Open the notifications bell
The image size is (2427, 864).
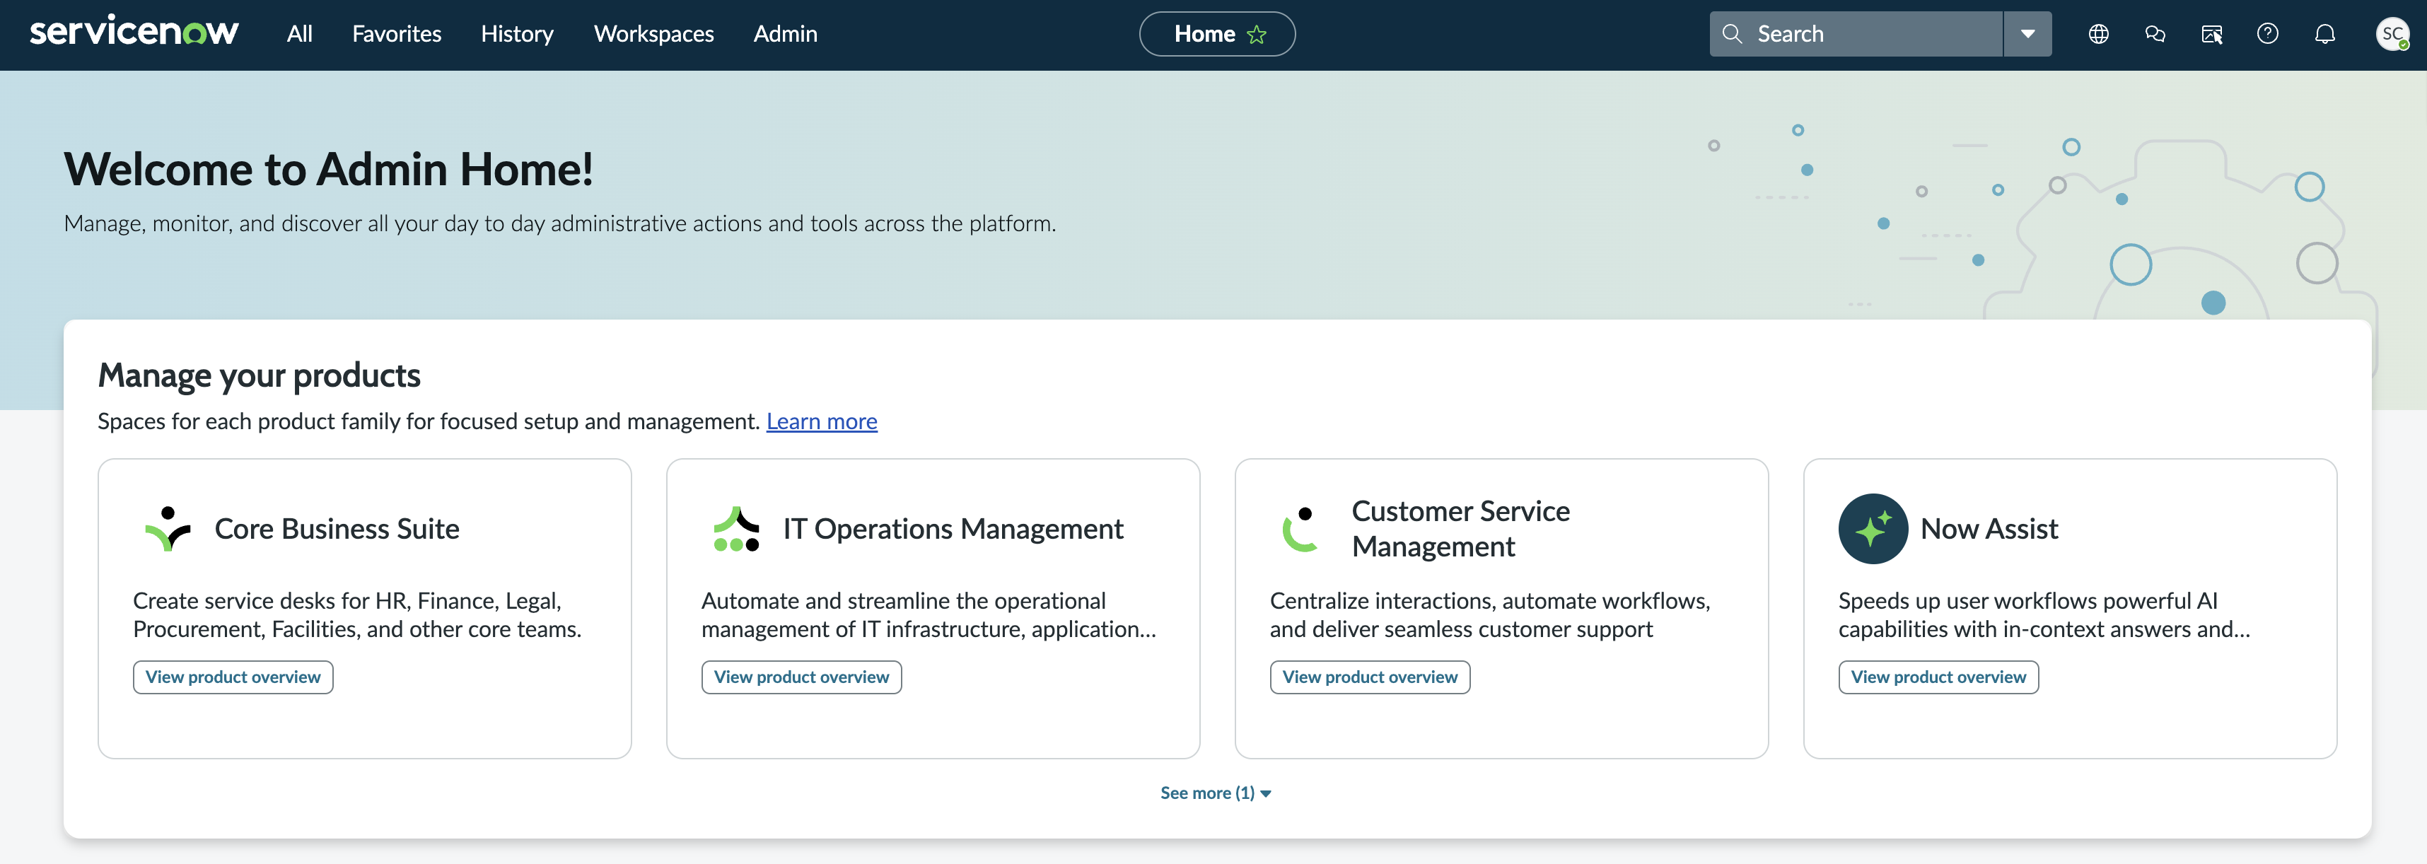click(x=2324, y=34)
